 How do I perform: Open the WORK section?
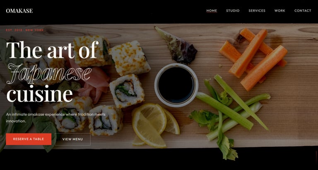(x=280, y=11)
